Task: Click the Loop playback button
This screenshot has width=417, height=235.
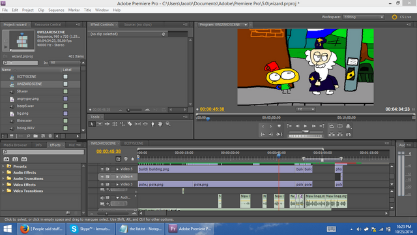Action: 332,126
